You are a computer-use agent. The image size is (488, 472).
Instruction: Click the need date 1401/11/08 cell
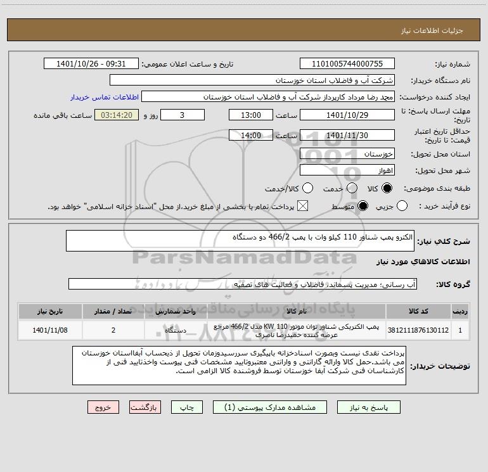(x=50, y=331)
